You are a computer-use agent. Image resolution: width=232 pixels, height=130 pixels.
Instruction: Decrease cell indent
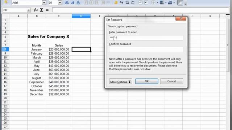pos(141,3)
